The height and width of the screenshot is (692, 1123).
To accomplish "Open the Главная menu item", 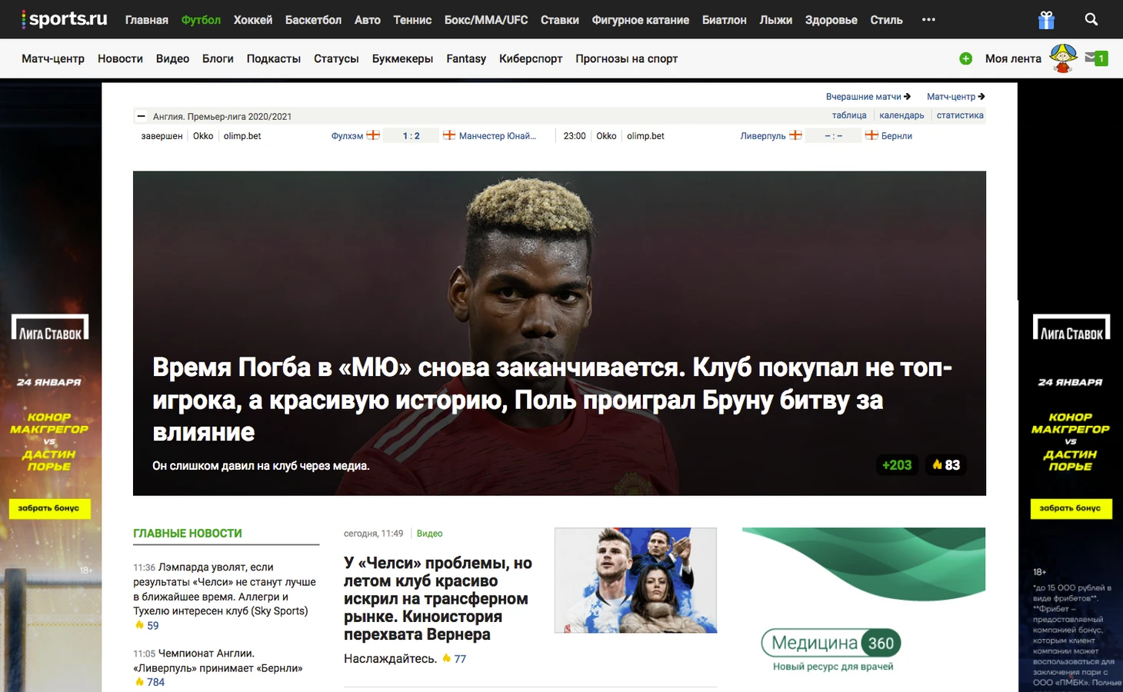I will (x=146, y=20).
